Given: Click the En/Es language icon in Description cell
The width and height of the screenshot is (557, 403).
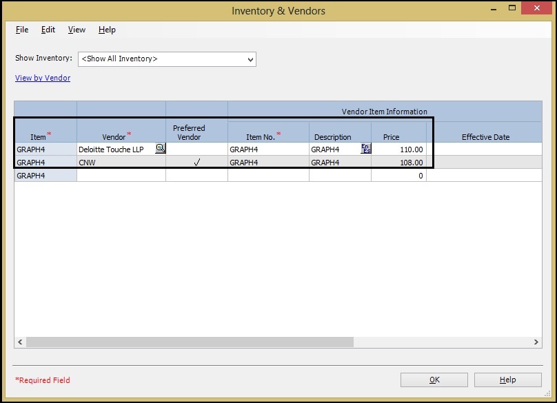Looking at the screenshot, I should point(365,148).
